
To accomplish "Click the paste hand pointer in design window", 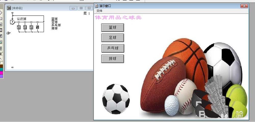I will click(x=9, y=33).
